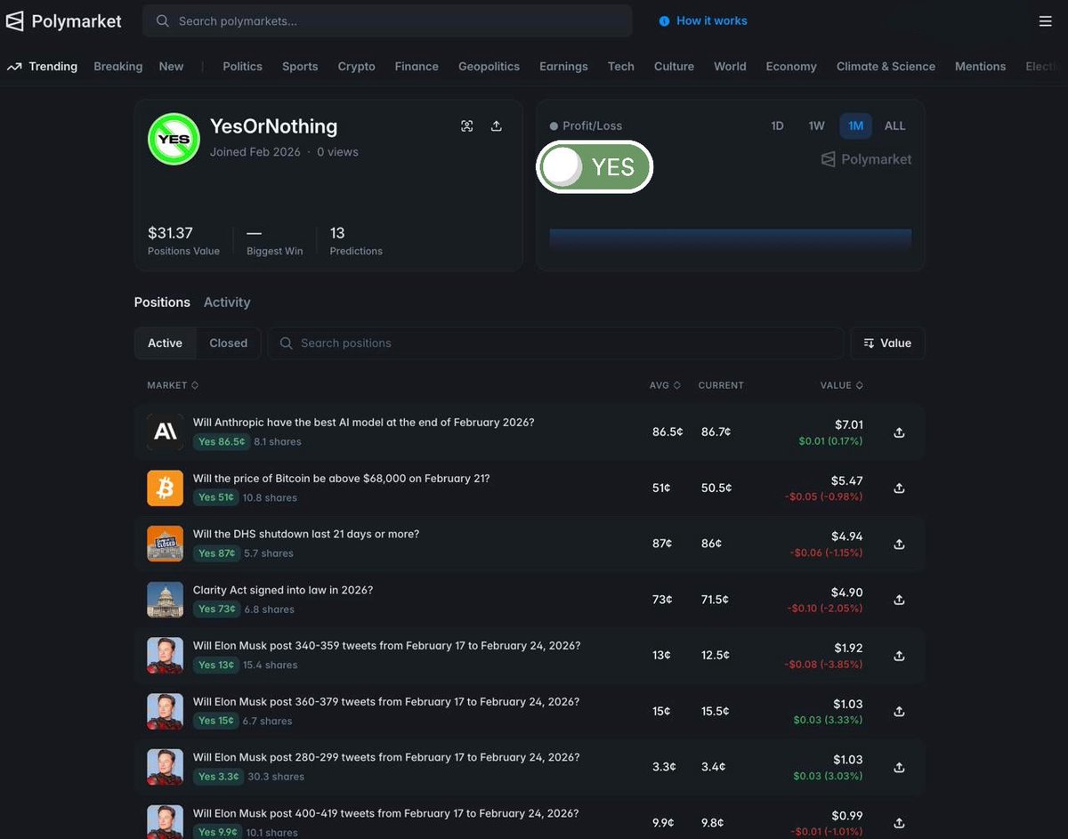Share the YesOrNothing profile
Screen dimensions: 1068x839
(497, 126)
